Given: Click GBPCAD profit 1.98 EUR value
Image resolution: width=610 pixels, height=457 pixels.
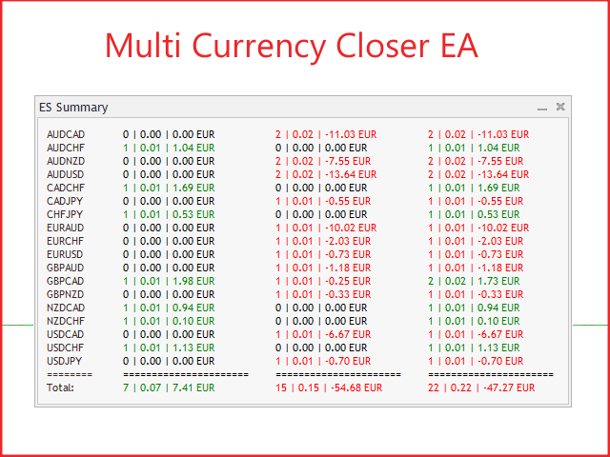Looking at the screenshot, I should coord(193,281).
